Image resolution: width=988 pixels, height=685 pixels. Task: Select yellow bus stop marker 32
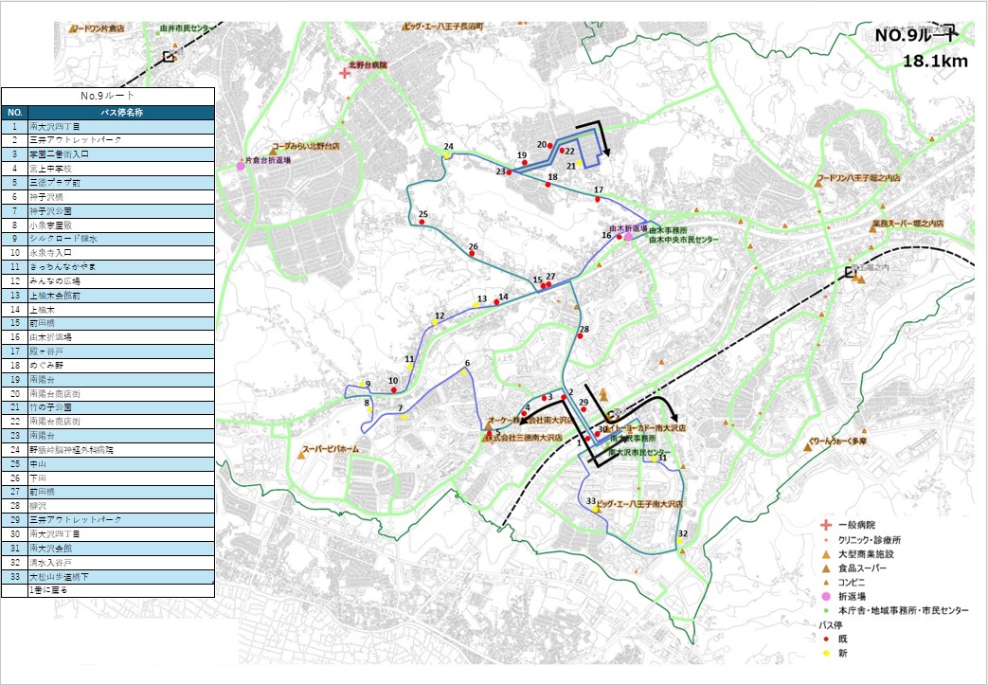click(680, 541)
